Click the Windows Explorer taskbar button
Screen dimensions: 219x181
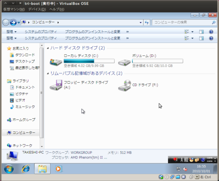pos(42,169)
